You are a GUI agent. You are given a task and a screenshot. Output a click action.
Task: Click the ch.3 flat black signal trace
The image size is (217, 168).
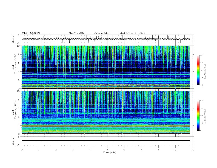coord(105,141)
